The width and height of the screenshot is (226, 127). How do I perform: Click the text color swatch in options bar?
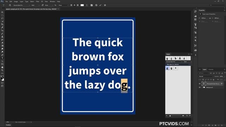coord(82,5)
